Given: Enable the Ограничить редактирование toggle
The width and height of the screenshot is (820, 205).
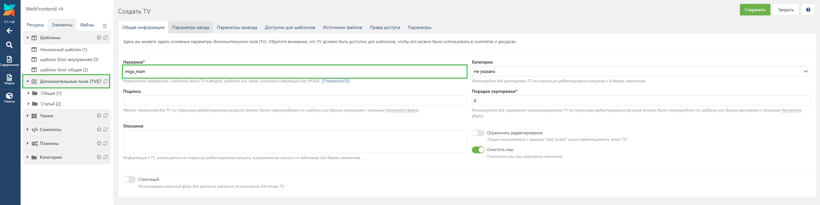Looking at the screenshot, I should pyautogui.click(x=478, y=133).
